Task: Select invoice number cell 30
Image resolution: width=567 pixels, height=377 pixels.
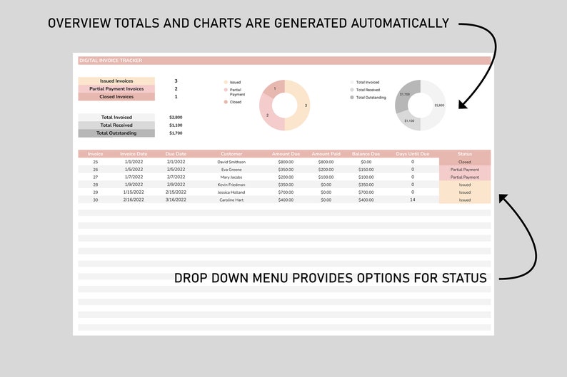Action: point(96,200)
